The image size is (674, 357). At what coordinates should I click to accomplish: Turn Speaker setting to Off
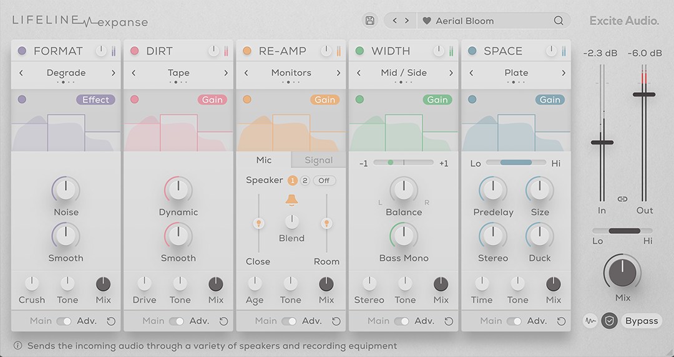tap(325, 181)
